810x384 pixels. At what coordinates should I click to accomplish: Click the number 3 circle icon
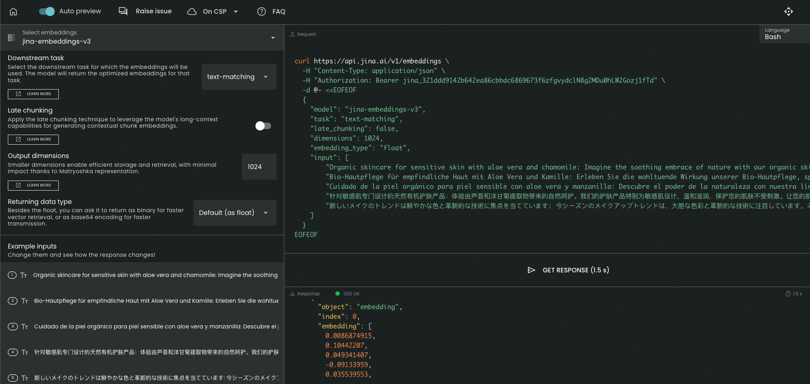(13, 327)
